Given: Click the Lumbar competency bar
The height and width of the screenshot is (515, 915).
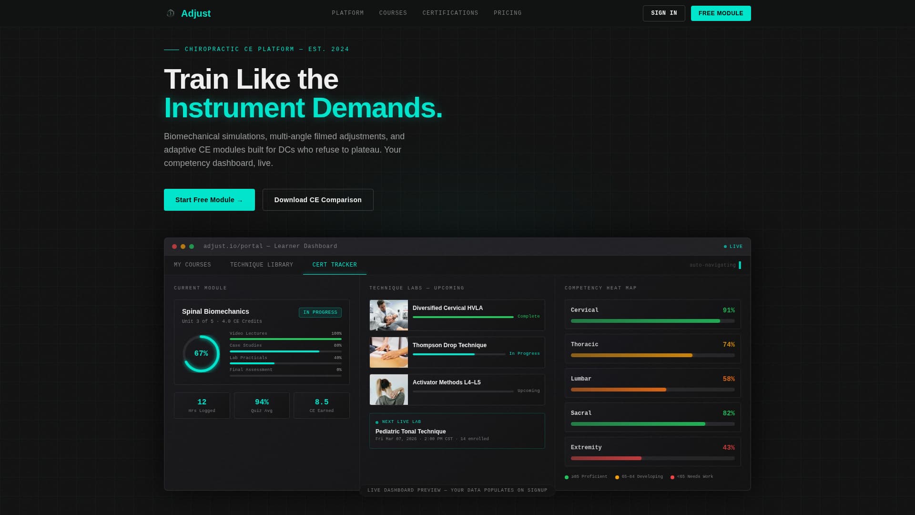Looking at the screenshot, I should pyautogui.click(x=653, y=390).
